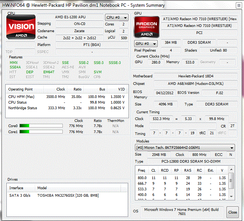Open the CPU #0 selector dropdown

pyautogui.click(x=117, y=18)
